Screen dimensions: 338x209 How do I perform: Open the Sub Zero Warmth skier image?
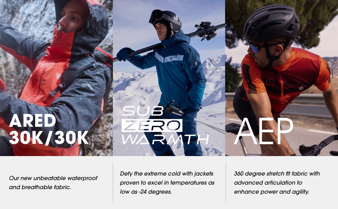pyautogui.click(x=169, y=78)
